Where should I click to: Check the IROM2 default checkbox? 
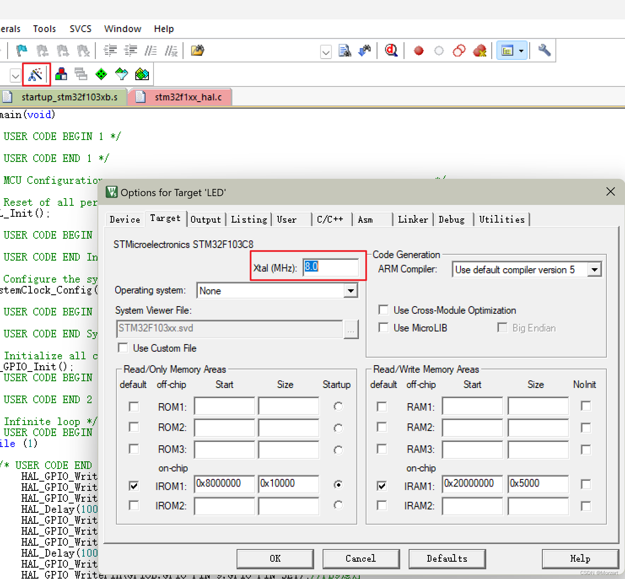click(134, 505)
